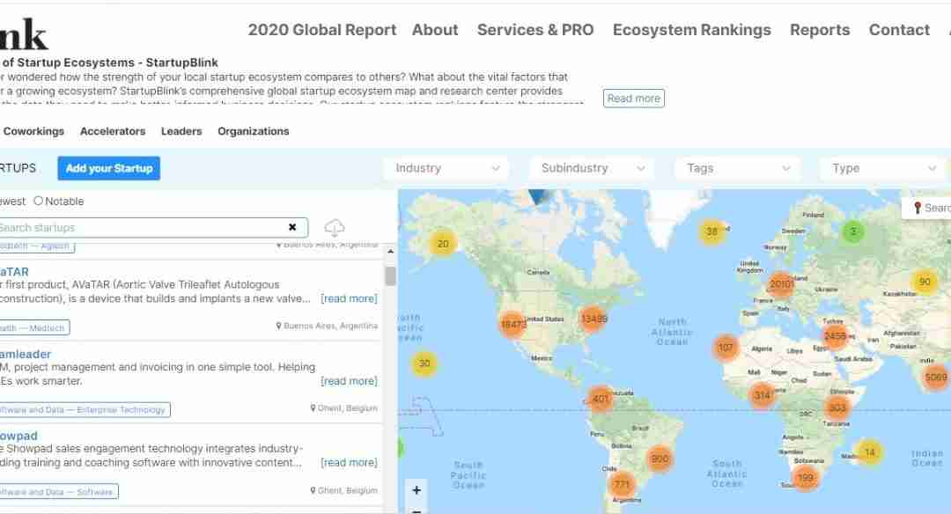
Task: Open Services & PRO in navigation
Action: click(x=535, y=30)
